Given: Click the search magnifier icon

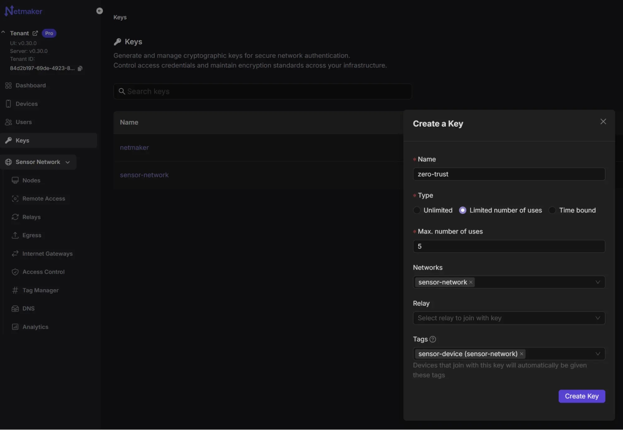Looking at the screenshot, I should 122,91.
